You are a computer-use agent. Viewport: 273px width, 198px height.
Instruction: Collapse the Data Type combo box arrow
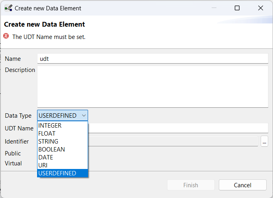[x=84, y=115]
